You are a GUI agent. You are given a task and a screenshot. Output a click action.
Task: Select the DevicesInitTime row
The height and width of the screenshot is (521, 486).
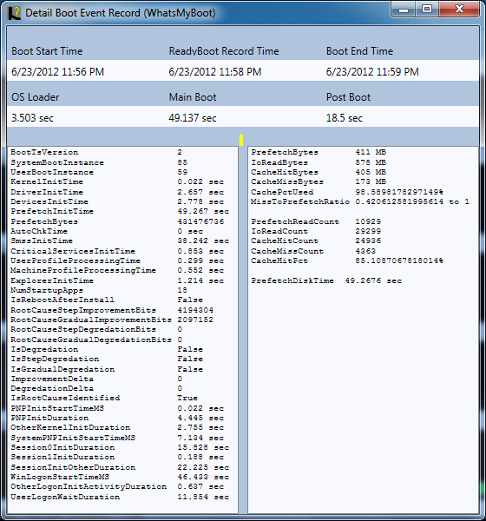(x=117, y=201)
